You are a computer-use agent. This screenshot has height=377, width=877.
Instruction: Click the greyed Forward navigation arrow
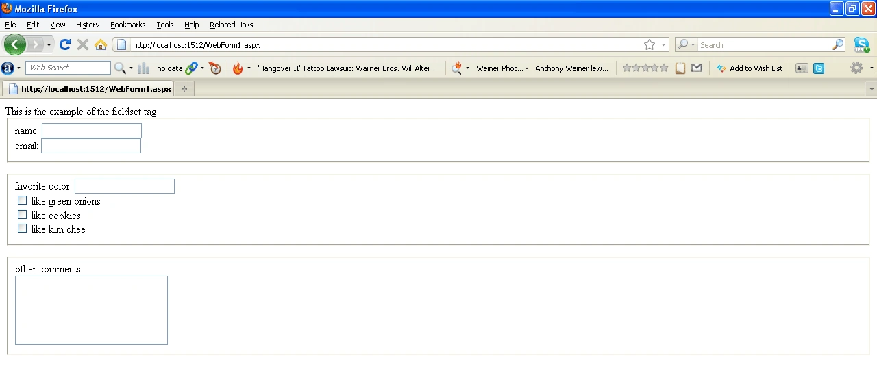tap(34, 44)
